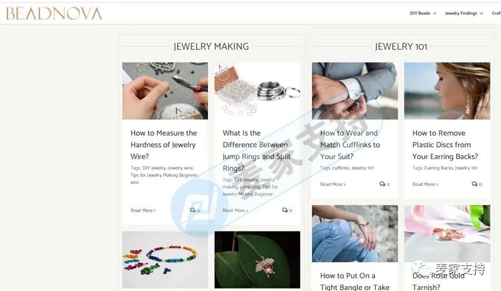Open 'How to Measure the Hardness of Jewelry Wire?' title

tap(163, 145)
